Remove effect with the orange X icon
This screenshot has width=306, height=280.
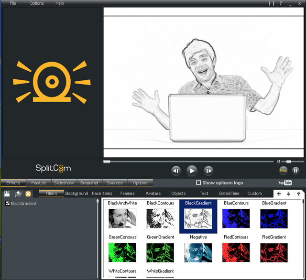click(28, 194)
